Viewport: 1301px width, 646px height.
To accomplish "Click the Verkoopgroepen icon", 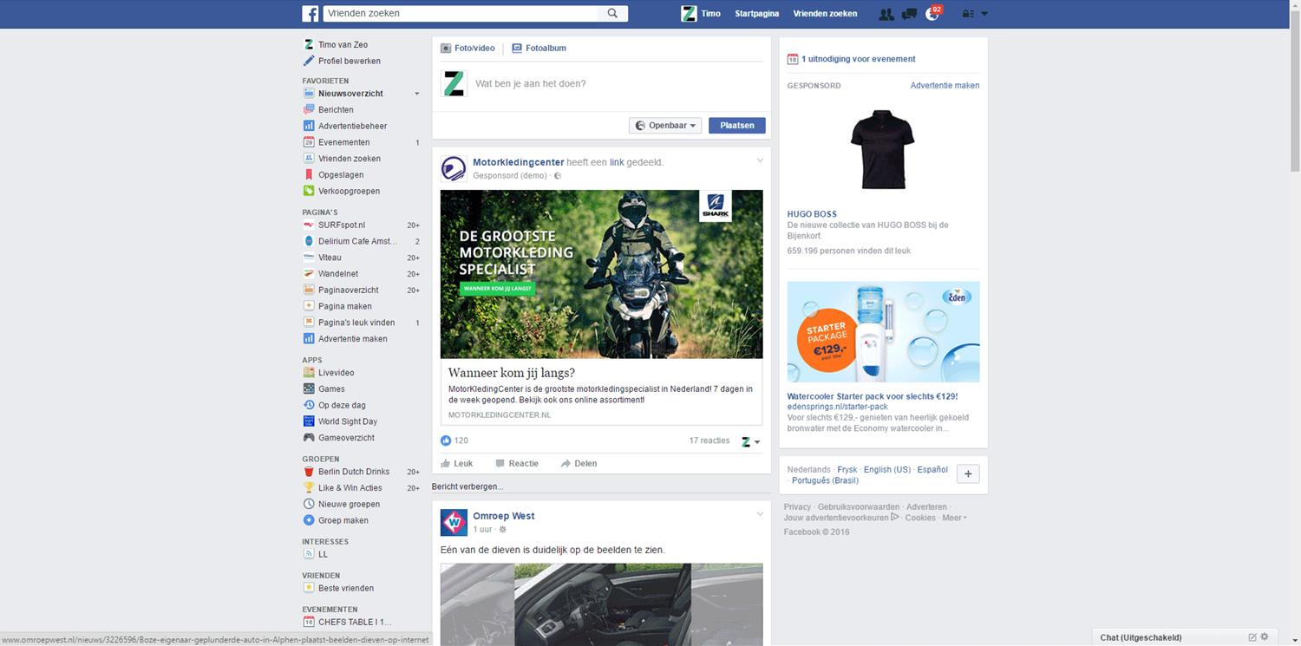I will click(309, 191).
